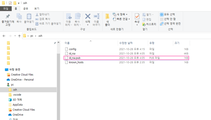Open 속성 (Properties) from the ribbon
This screenshot has width=211, height=120.
137,19
